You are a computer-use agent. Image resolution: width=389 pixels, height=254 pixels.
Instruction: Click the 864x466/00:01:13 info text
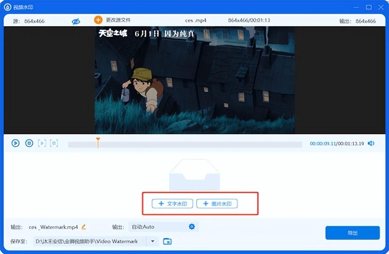249,20
